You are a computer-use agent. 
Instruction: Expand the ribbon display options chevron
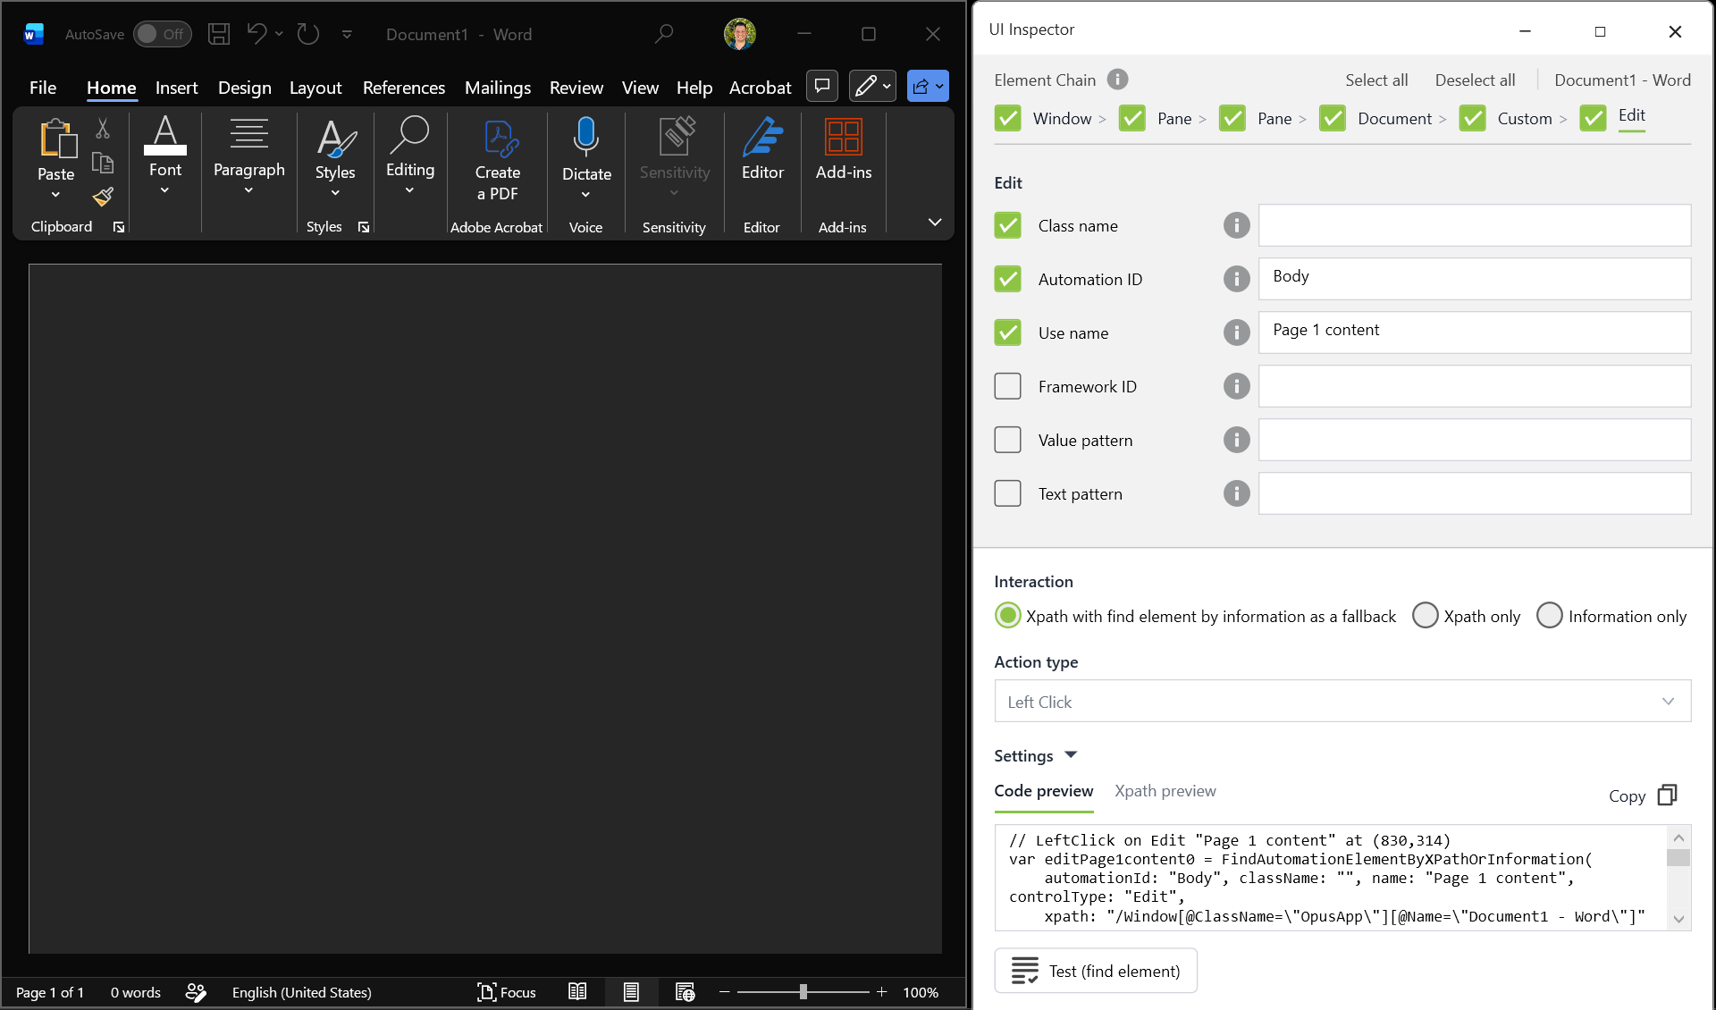coord(934,222)
